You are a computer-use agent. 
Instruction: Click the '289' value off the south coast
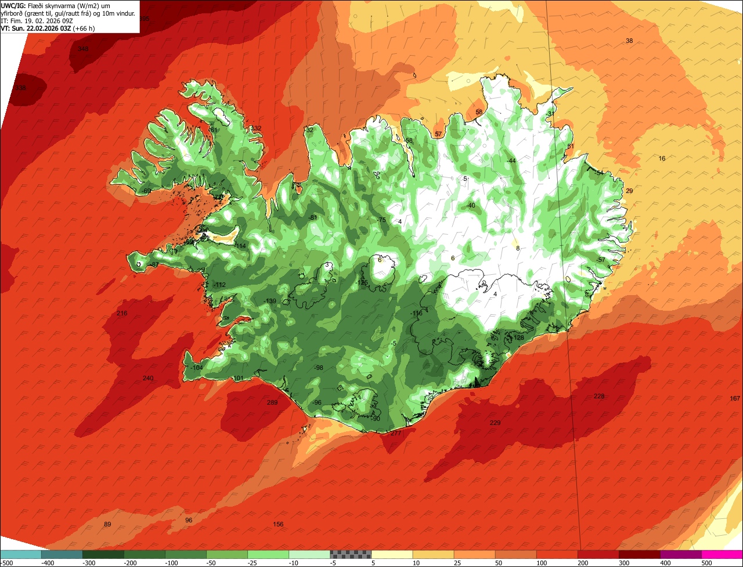pos(272,402)
